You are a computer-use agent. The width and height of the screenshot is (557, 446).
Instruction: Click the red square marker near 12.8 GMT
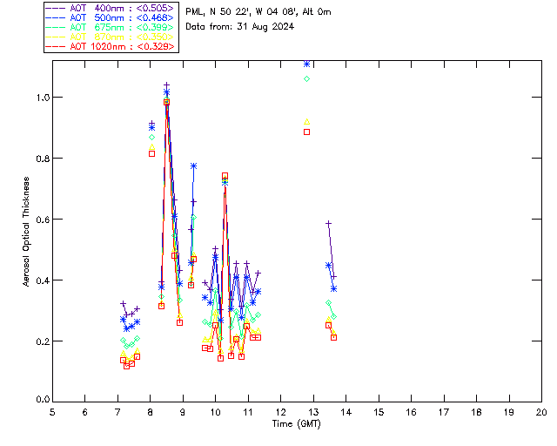pyautogui.click(x=307, y=132)
